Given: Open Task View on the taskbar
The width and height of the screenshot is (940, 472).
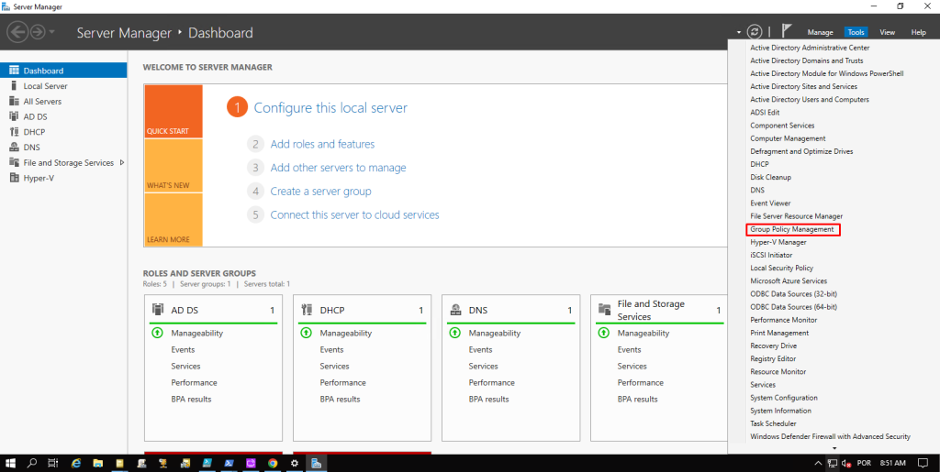Looking at the screenshot, I should (52, 463).
